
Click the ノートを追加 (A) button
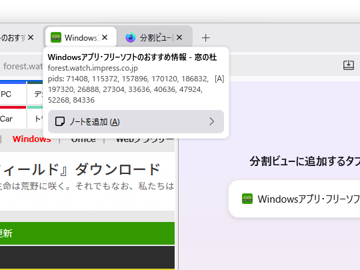136,122
